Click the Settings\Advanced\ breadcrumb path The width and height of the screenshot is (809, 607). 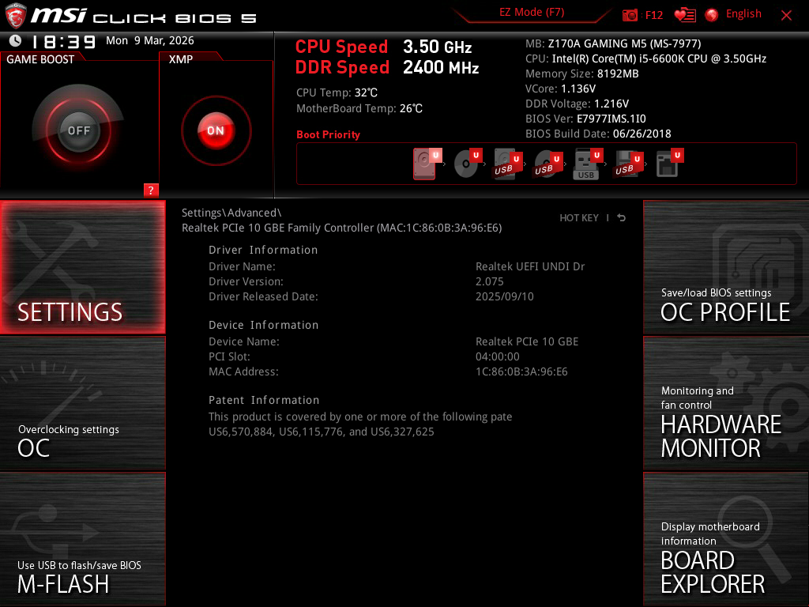[231, 213]
